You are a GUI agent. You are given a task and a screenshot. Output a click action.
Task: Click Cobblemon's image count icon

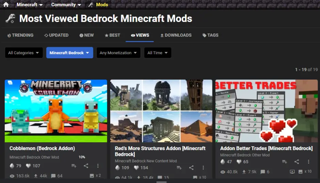pyautogui.click(x=92, y=176)
